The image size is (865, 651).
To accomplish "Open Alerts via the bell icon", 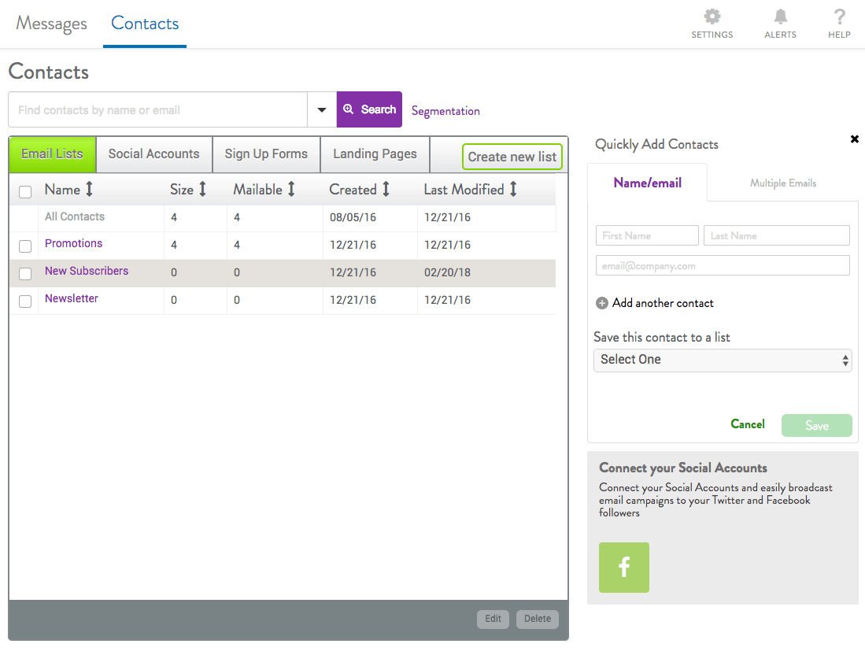I will click(x=780, y=17).
